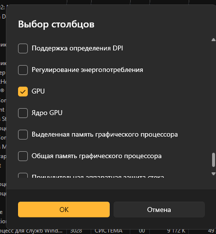Click the Выбор столбцов dialog title
Screen dimensions: 216x234
56,24
